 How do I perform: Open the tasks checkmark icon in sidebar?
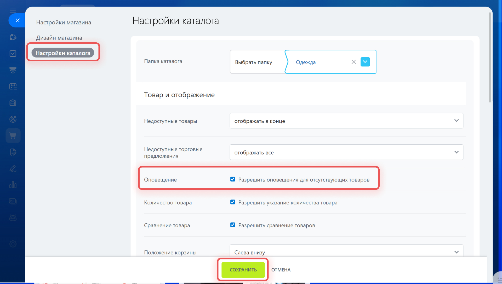click(x=13, y=54)
